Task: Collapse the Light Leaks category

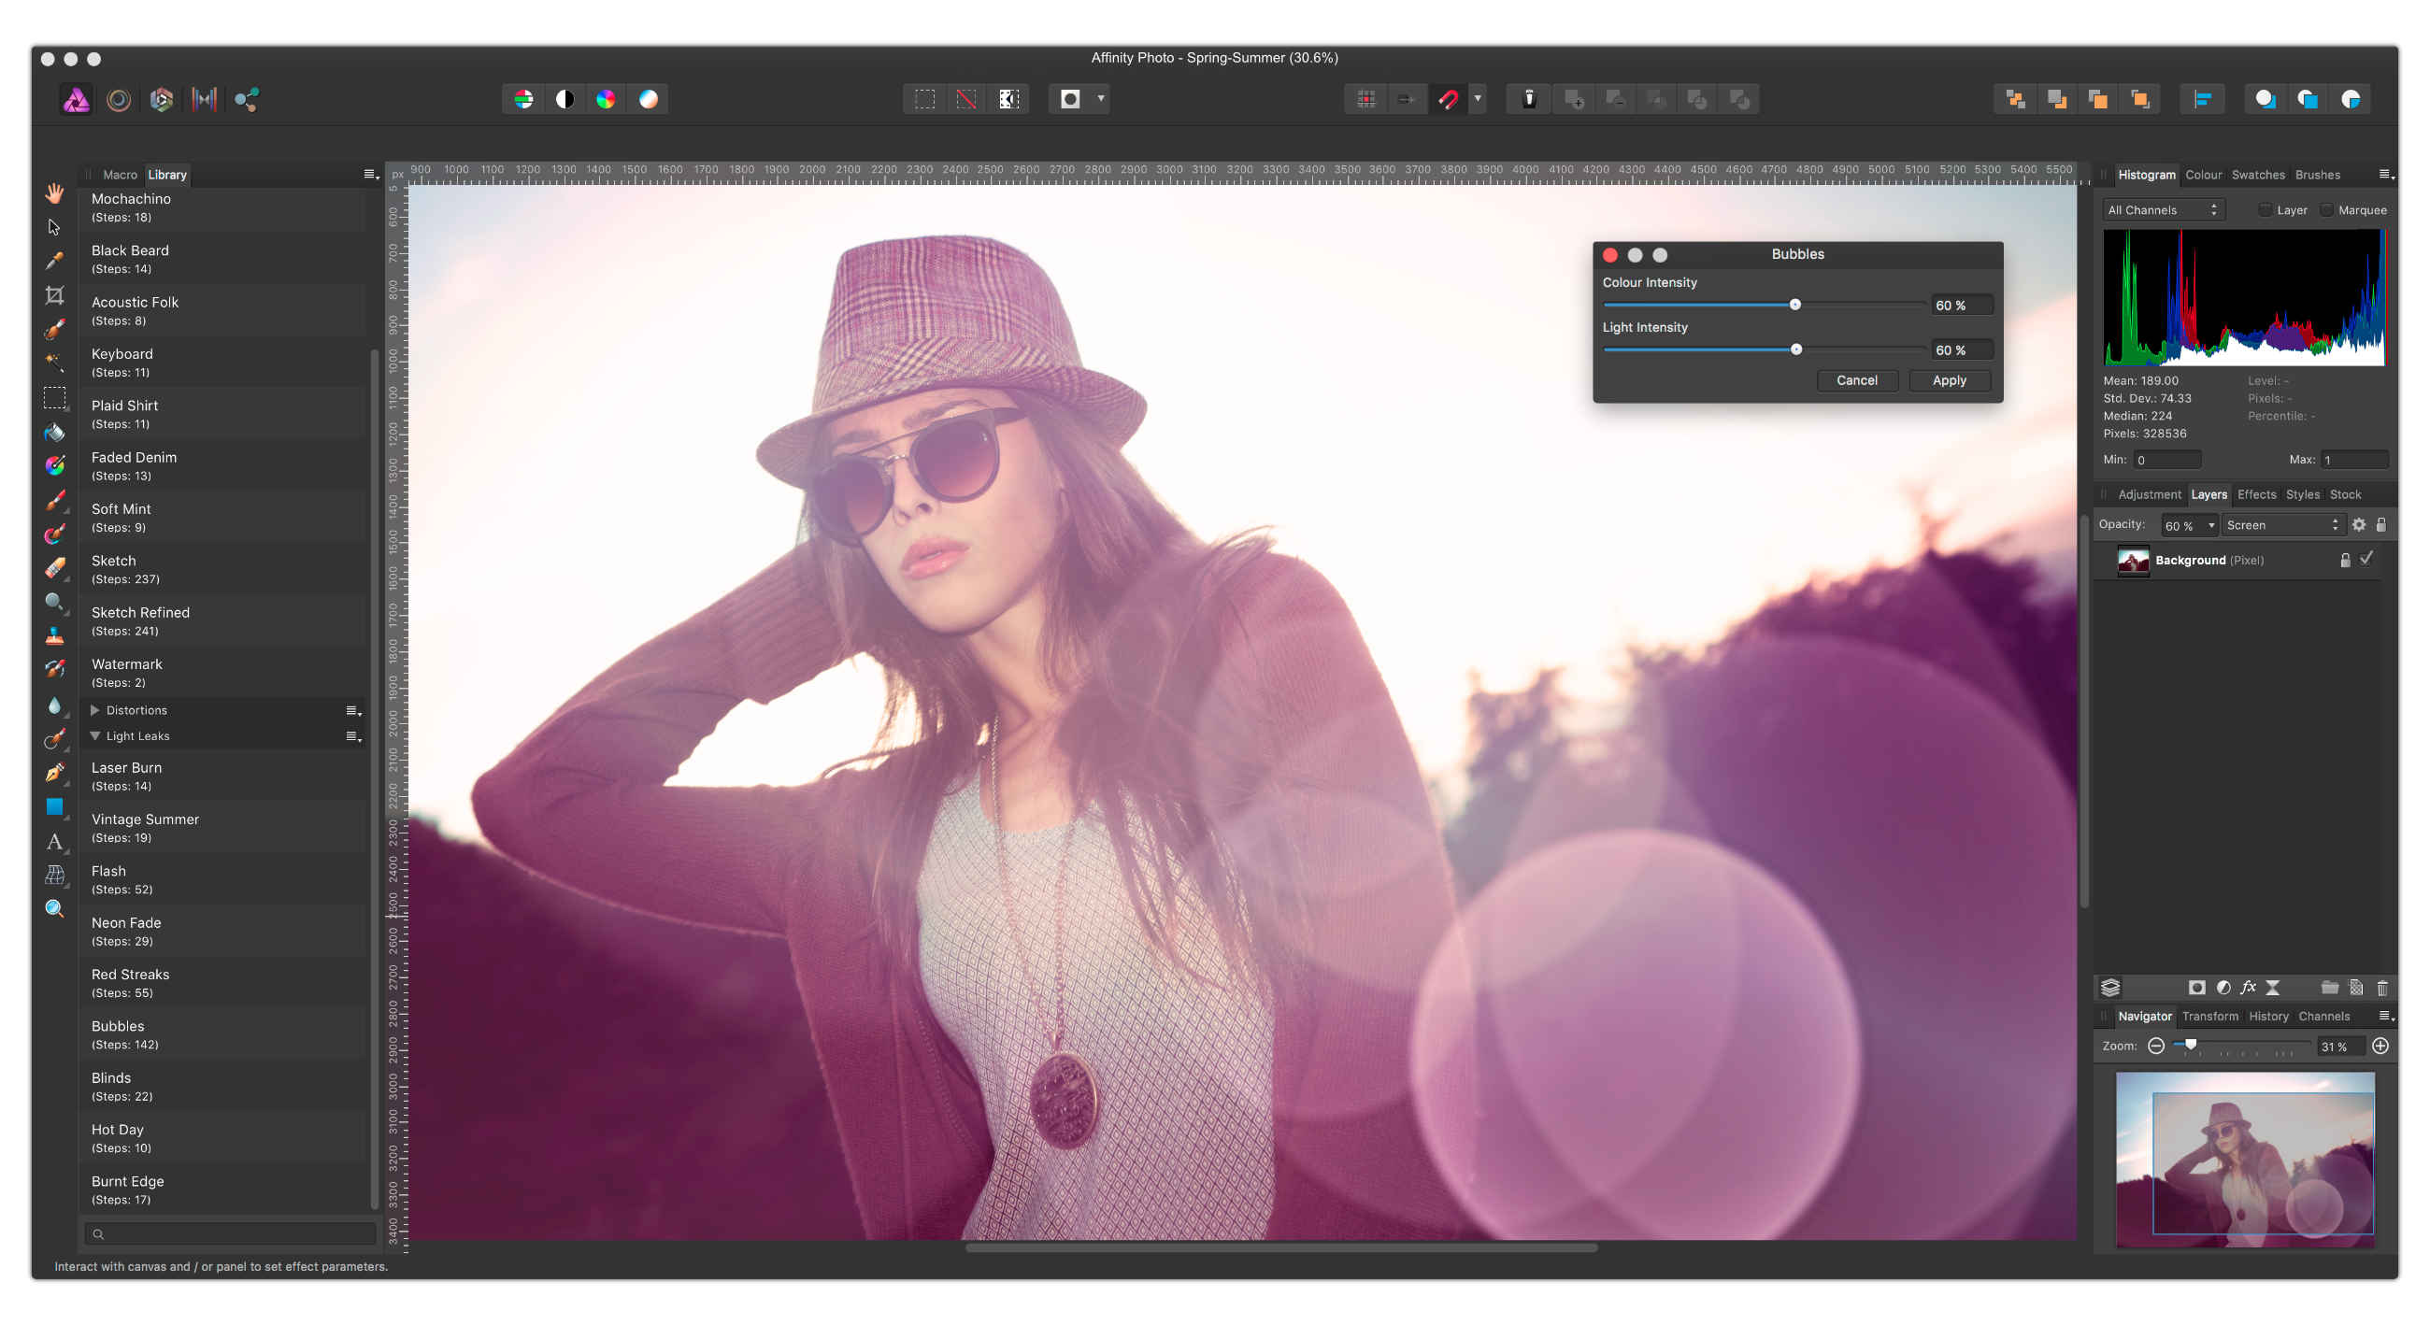Action: [94, 735]
